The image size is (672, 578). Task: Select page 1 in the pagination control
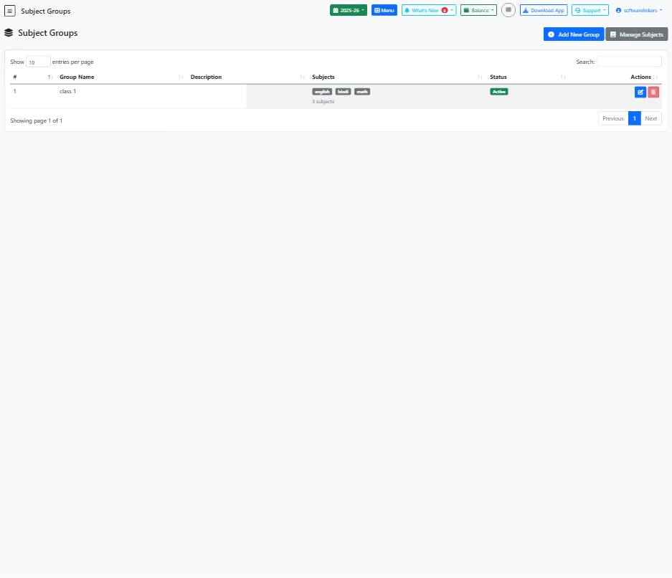coord(634,118)
